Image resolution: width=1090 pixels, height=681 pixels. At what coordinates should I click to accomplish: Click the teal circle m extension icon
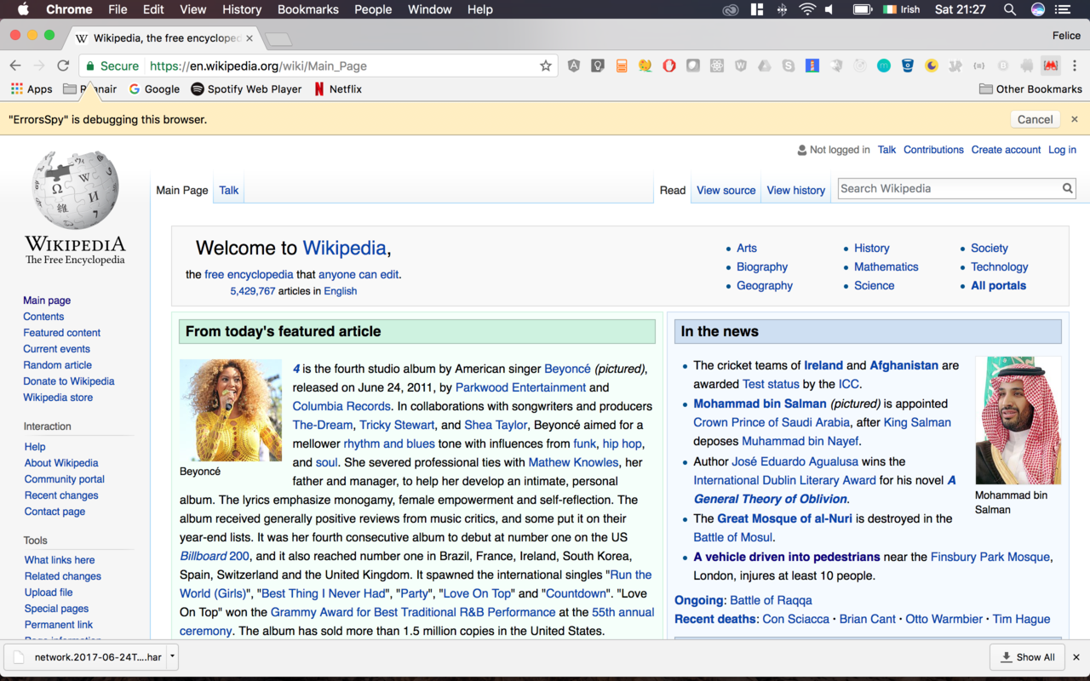coord(884,66)
